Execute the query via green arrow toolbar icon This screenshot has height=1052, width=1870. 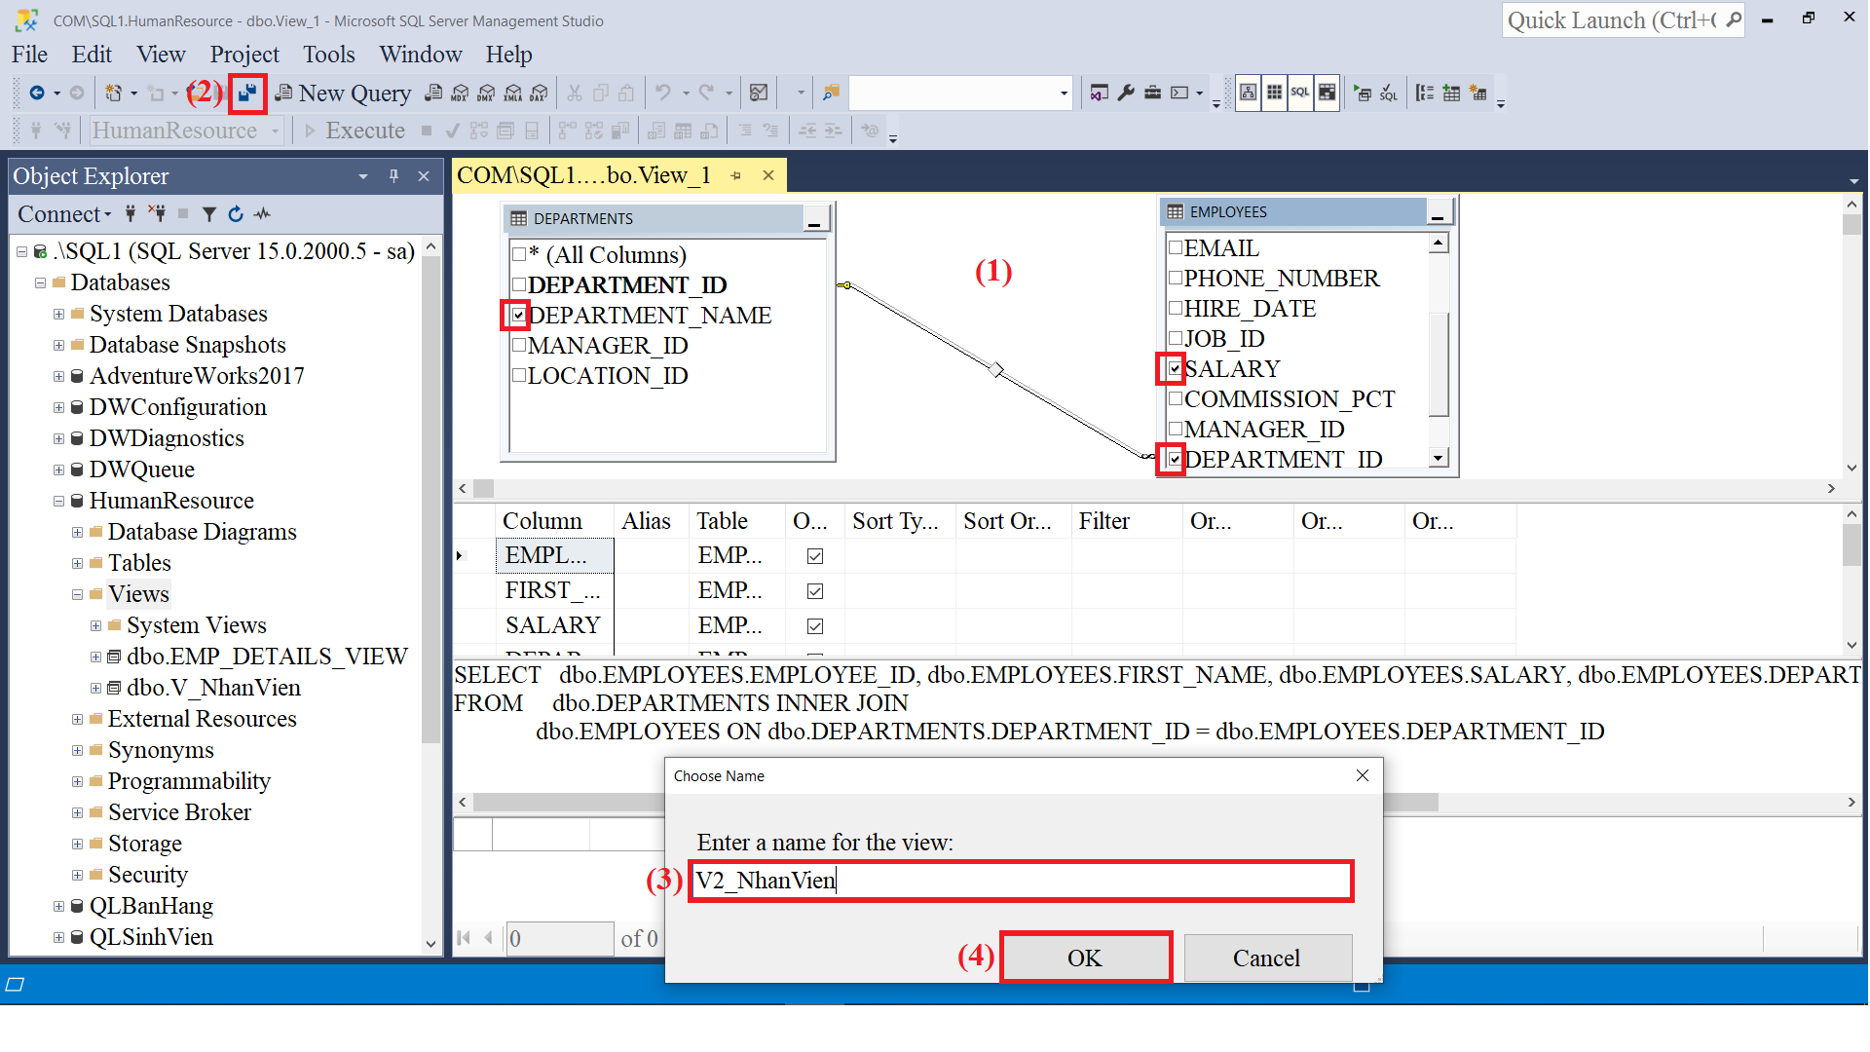pyautogui.click(x=1363, y=93)
